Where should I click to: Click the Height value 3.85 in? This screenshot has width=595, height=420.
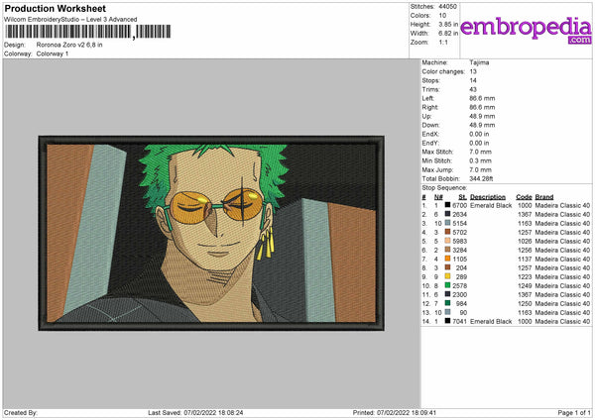coord(448,24)
